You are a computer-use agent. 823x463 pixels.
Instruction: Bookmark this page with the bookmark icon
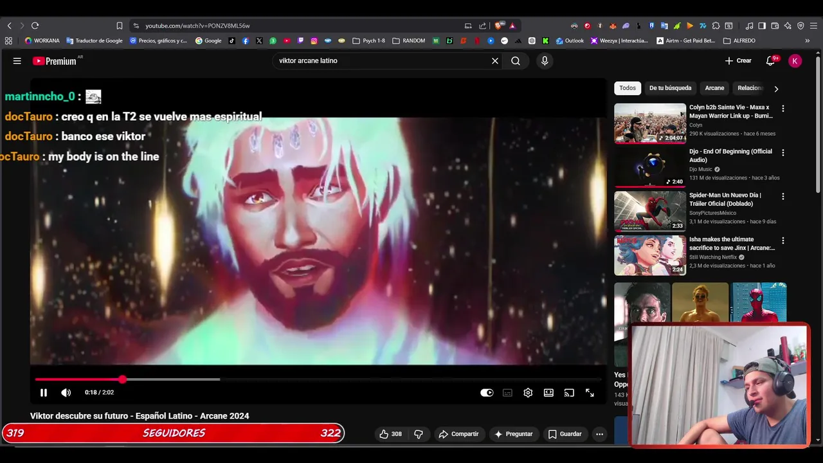(x=120, y=26)
